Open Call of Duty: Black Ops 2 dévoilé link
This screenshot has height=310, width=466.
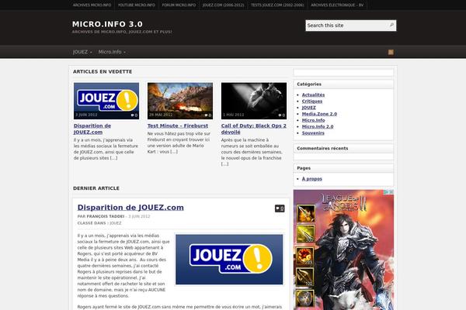point(253,129)
